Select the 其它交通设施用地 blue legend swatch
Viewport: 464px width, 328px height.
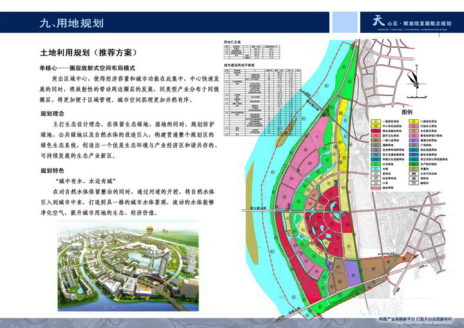376,155
